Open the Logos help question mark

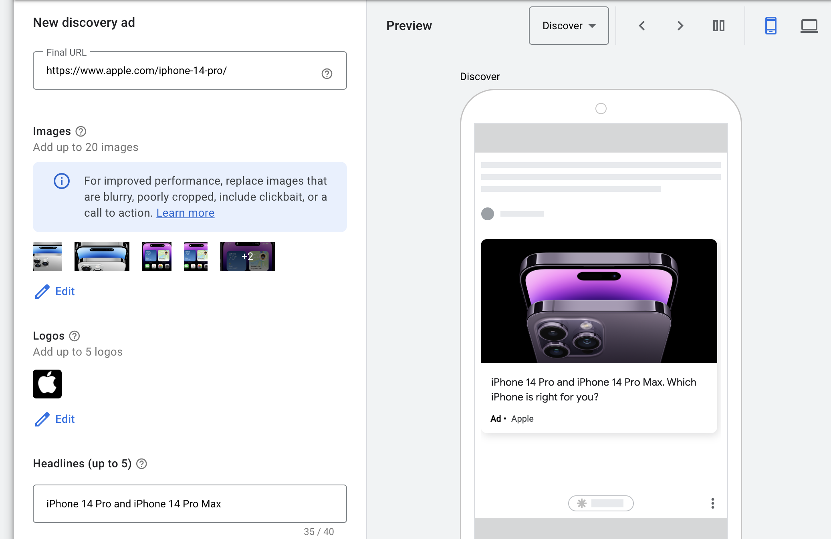(x=75, y=336)
